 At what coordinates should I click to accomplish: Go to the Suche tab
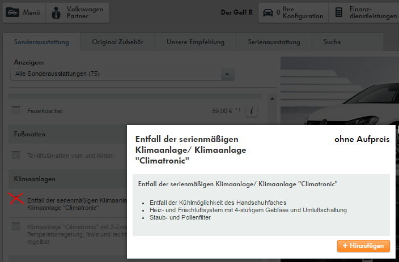332,42
